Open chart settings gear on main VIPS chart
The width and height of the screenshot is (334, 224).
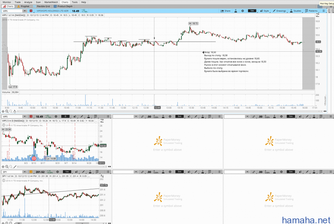pyautogui.click(x=242, y=11)
